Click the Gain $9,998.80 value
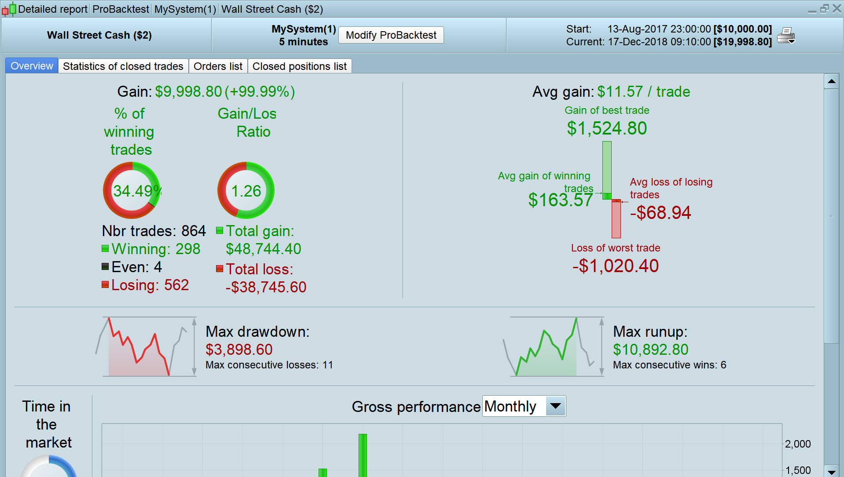Screen dimensions: 844x477 tap(189, 91)
